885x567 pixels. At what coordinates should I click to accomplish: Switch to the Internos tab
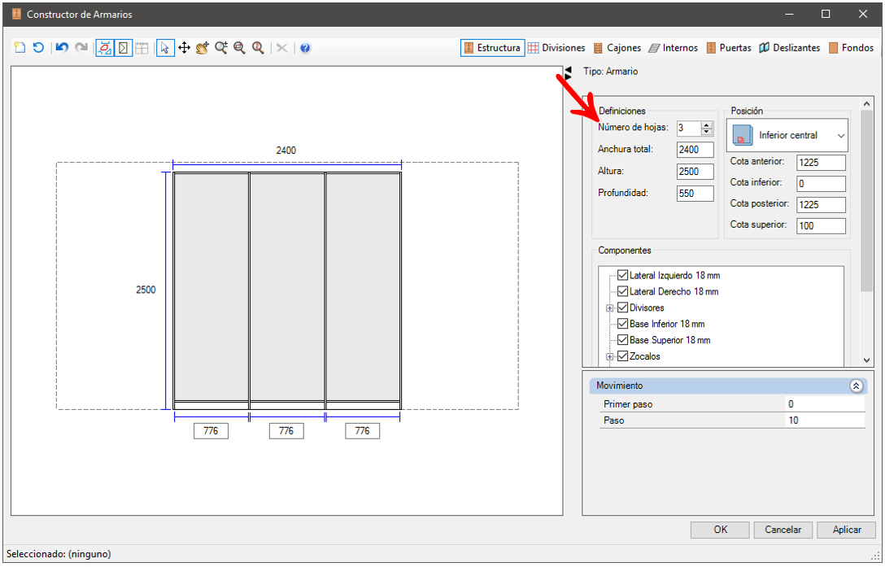point(674,48)
